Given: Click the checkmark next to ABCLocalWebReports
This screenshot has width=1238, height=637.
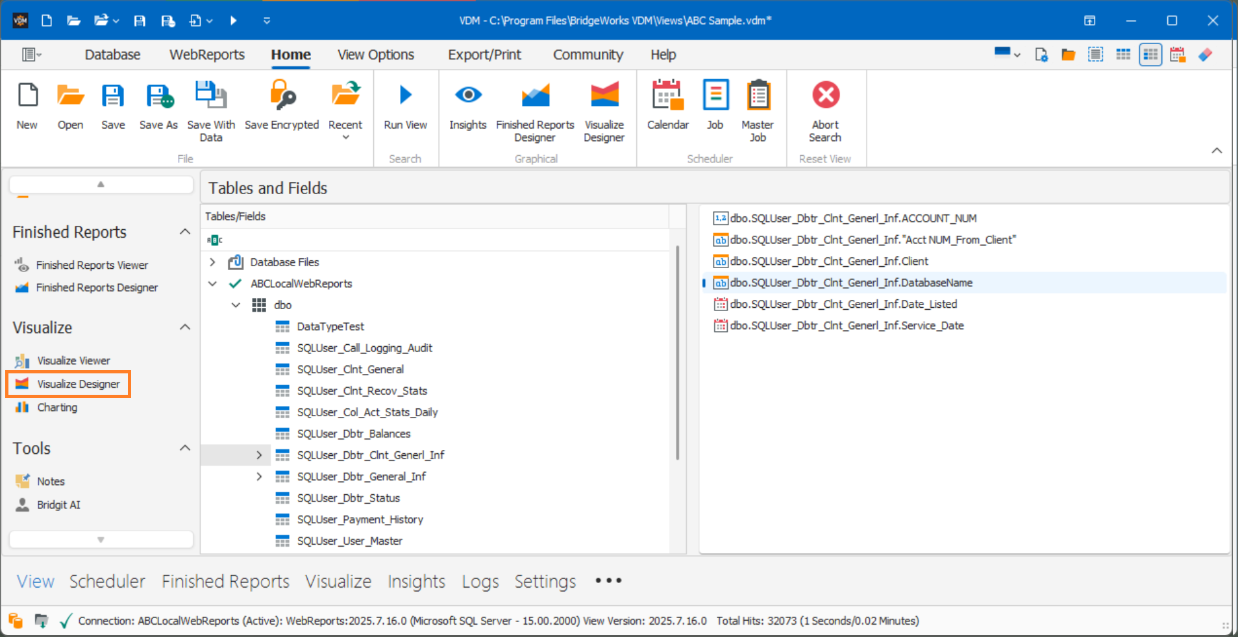Looking at the screenshot, I should (234, 283).
